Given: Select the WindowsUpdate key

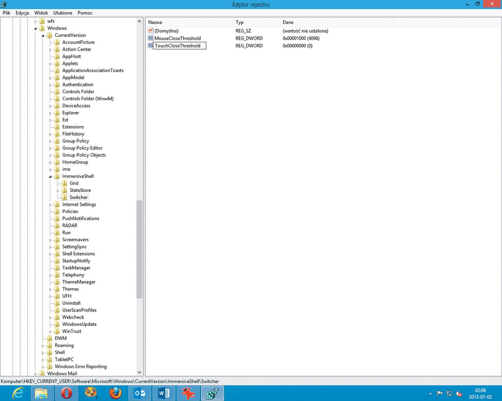Looking at the screenshot, I should tap(79, 324).
